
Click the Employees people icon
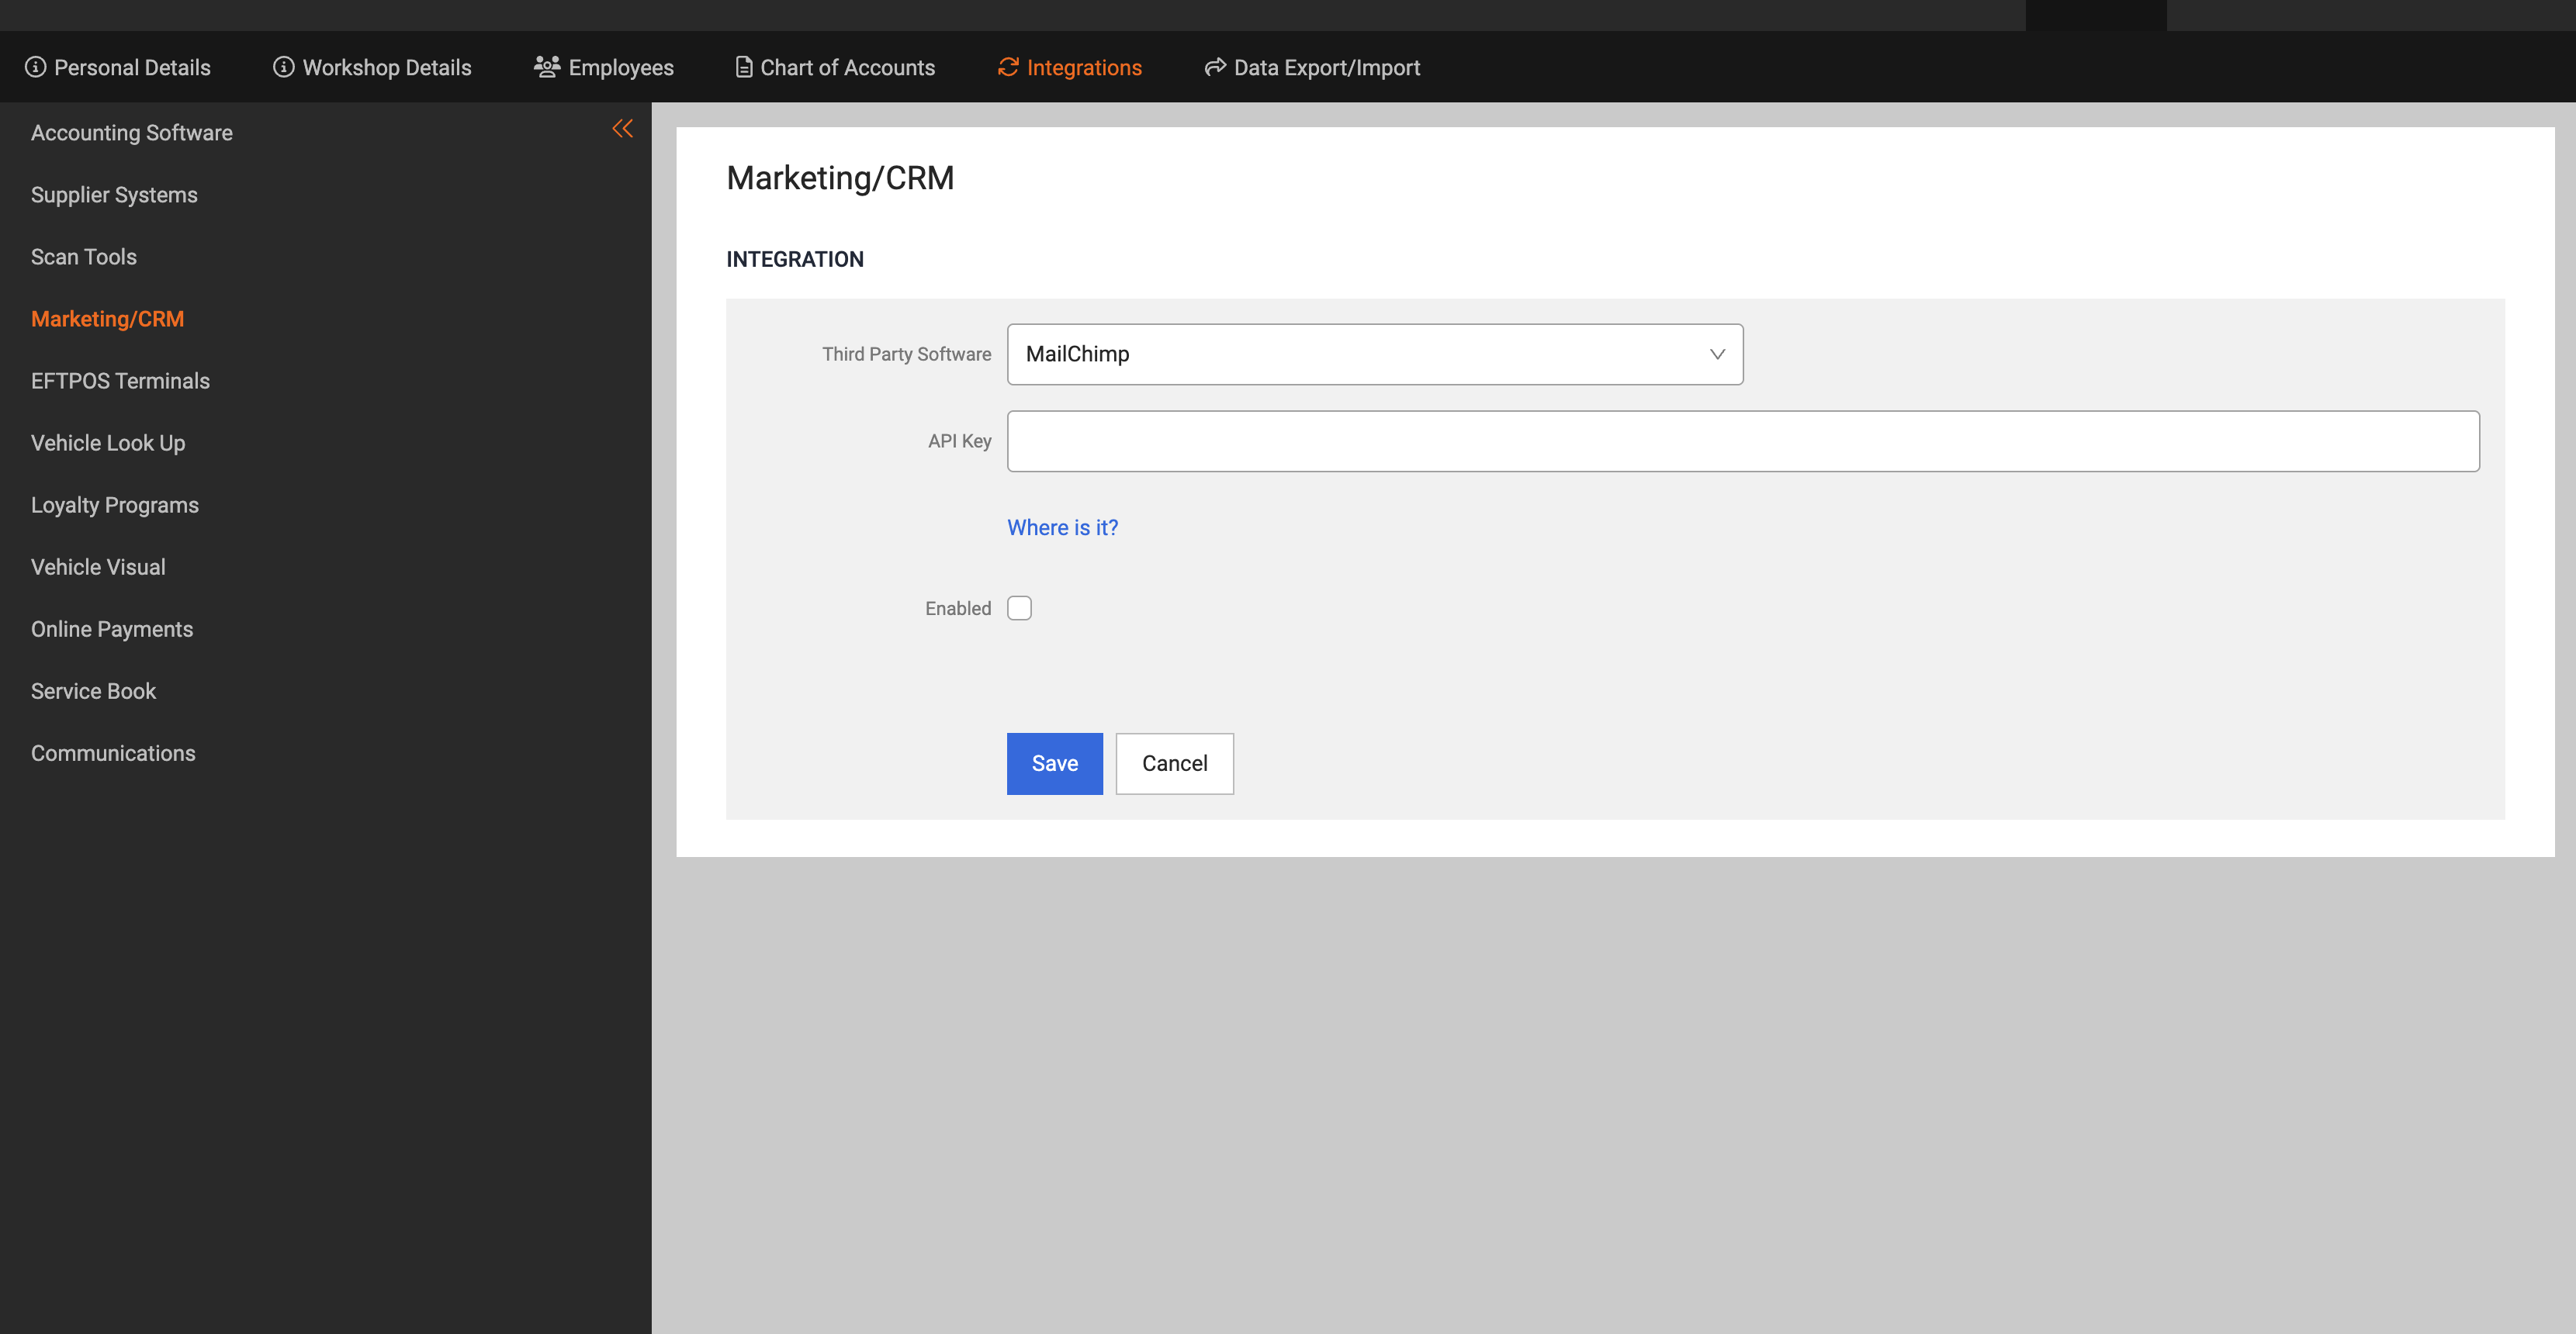click(x=547, y=67)
